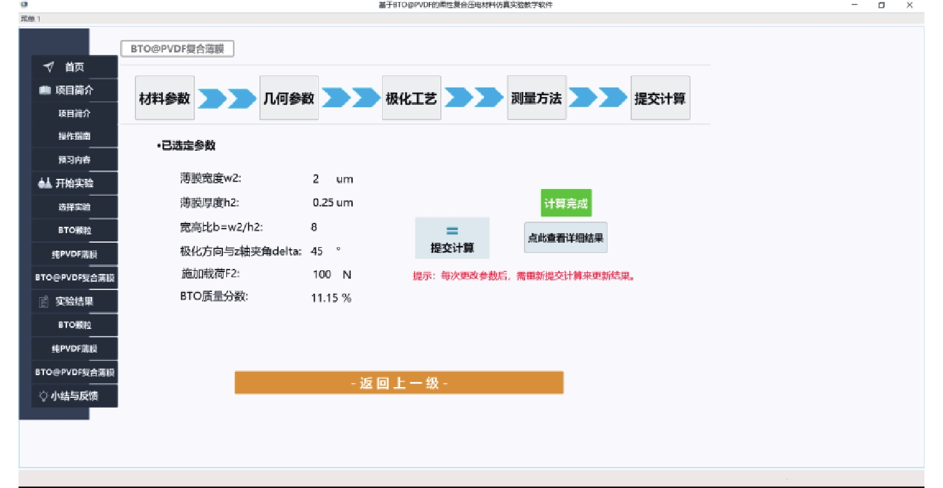Screen dimensions: 943x488
Task: Click the briefcase icon next to 项目简介 header
Action: tap(45, 91)
